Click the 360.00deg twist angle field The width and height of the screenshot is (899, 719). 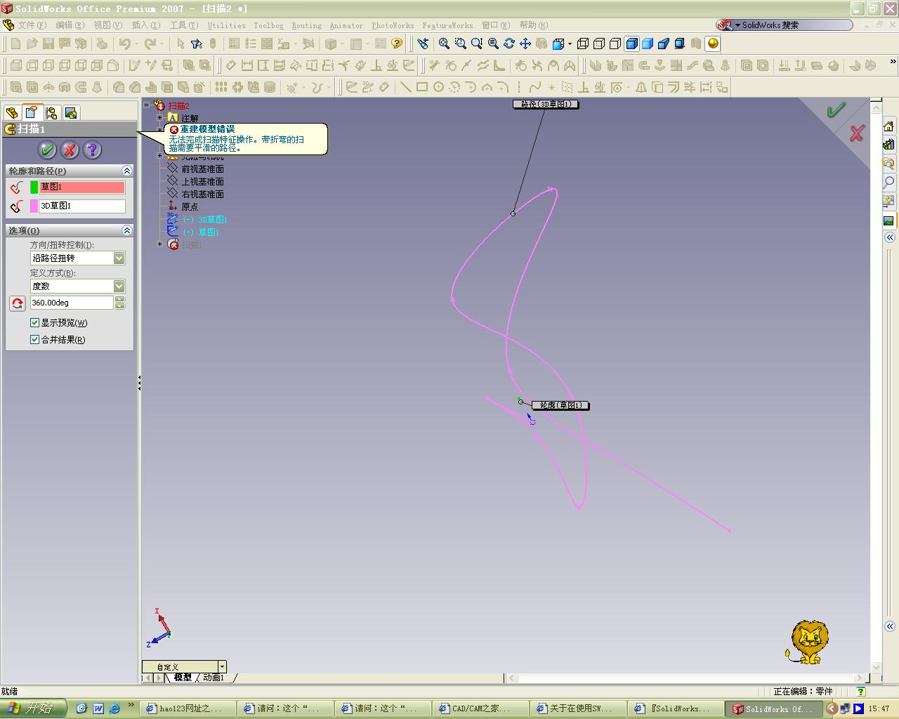[72, 303]
